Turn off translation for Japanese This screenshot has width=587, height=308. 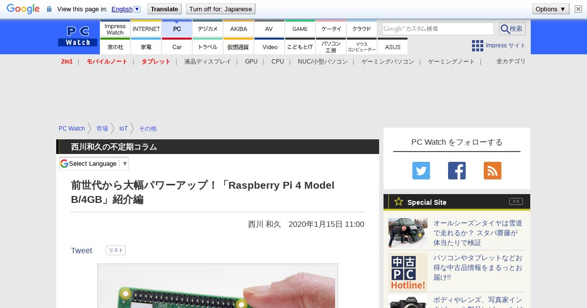point(221,9)
